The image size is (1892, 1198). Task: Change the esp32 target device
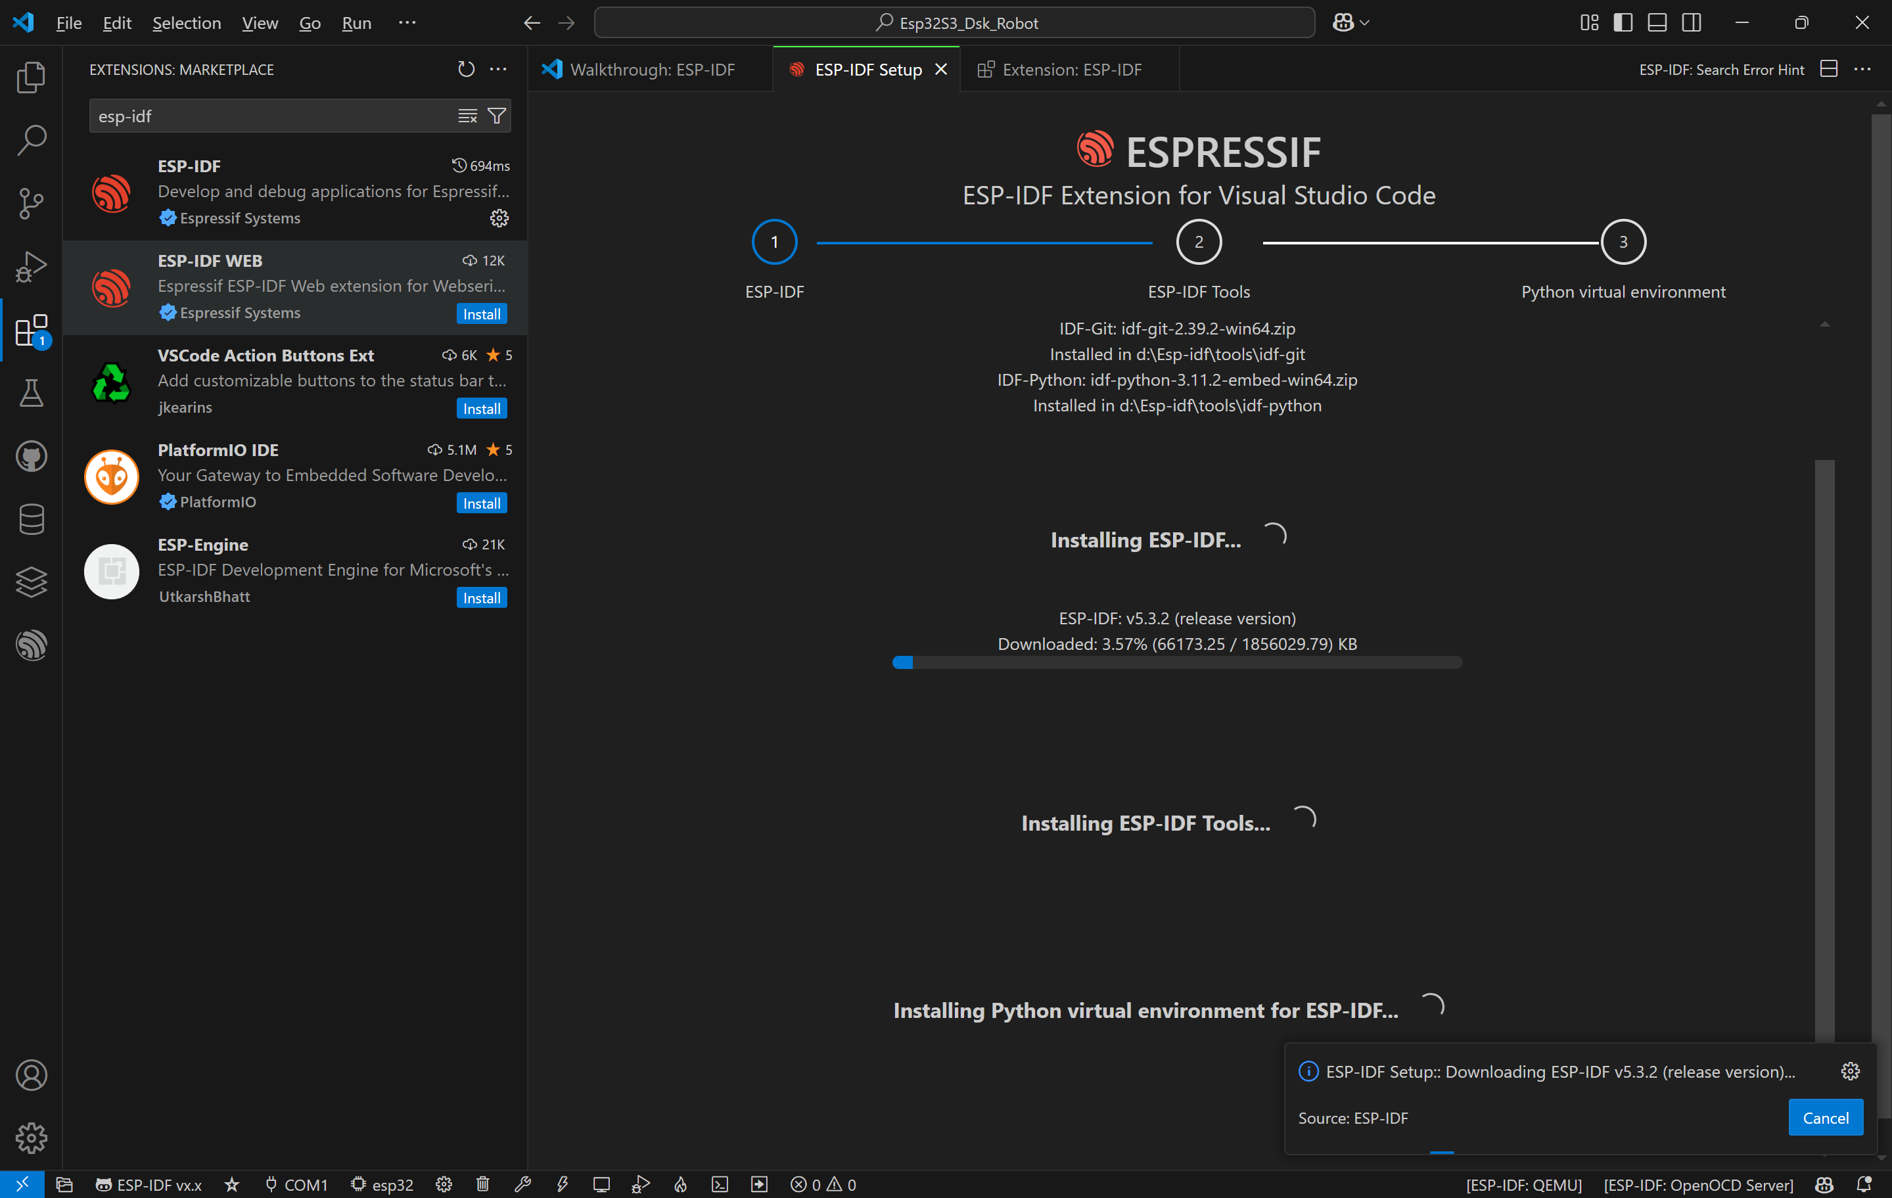click(x=382, y=1184)
